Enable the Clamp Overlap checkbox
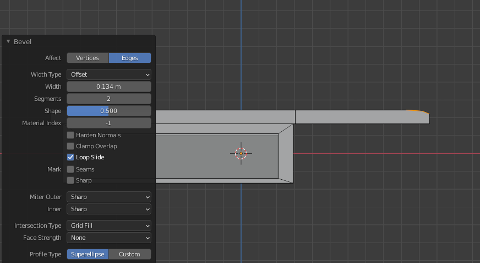This screenshot has width=480, height=263. pyautogui.click(x=70, y=146)
